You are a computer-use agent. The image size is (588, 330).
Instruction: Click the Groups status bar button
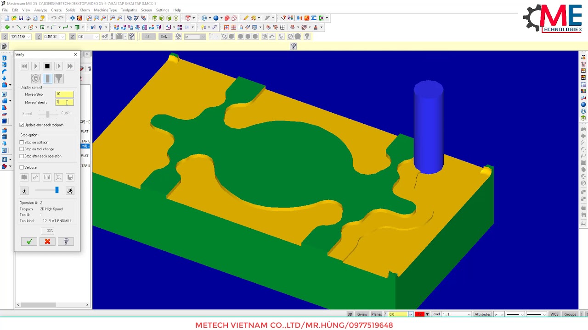tap(570, 314)
